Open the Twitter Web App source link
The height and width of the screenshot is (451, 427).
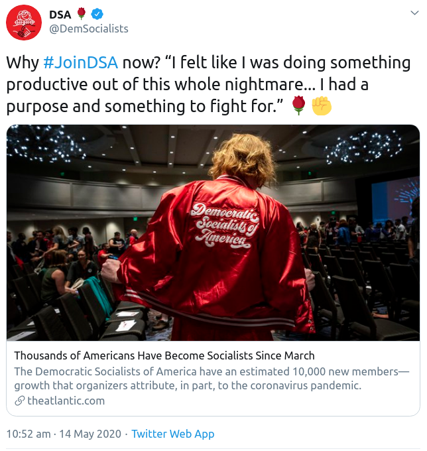(173, 434)
